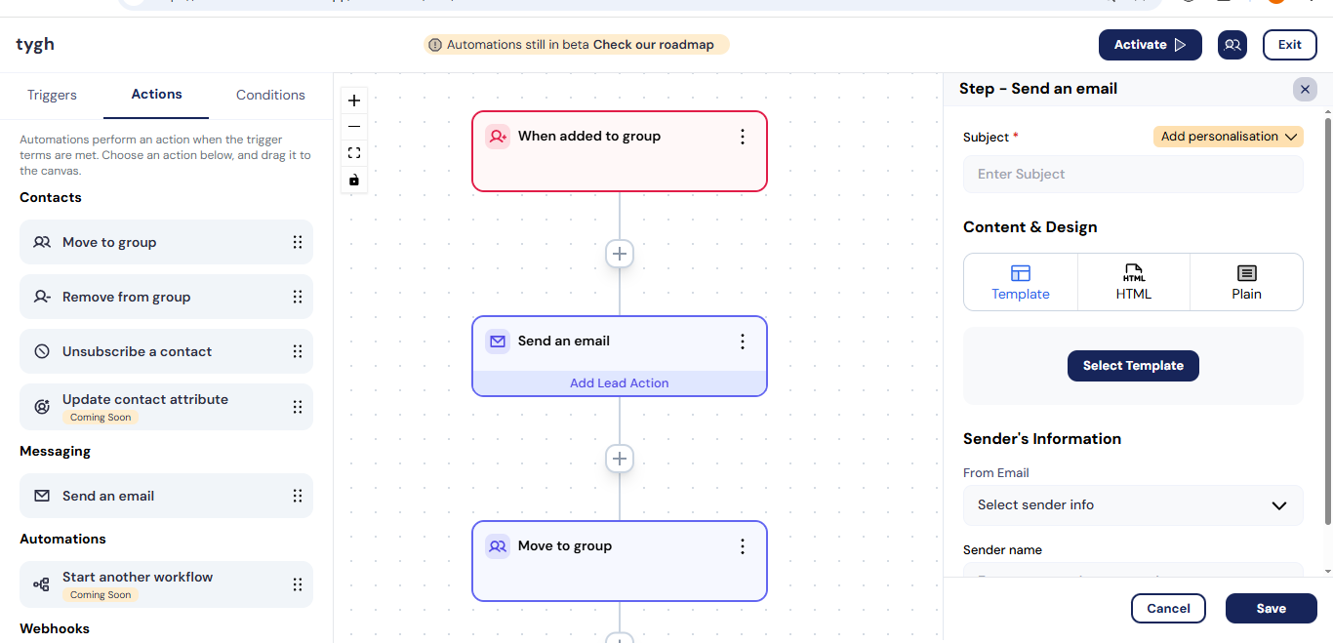1333x643 pixels.
Task: Close the Step - Send an email panel
Action: pos(1305,90)
